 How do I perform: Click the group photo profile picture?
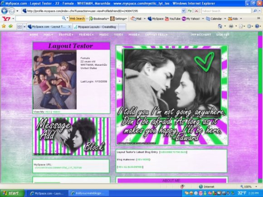pos(55,80)
